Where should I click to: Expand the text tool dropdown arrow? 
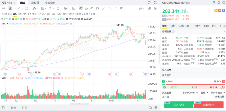coord(69,8)
